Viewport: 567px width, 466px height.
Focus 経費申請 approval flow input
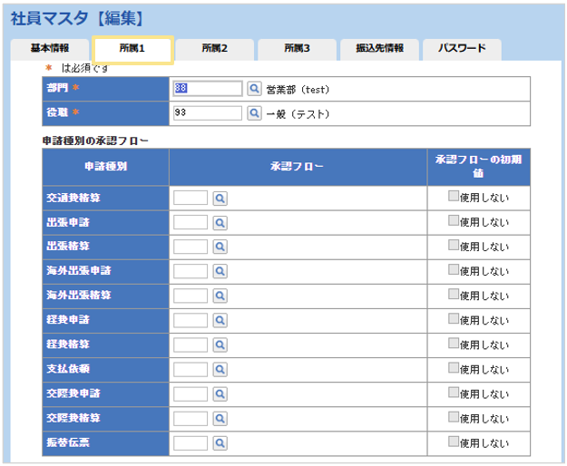coord(191,320)
